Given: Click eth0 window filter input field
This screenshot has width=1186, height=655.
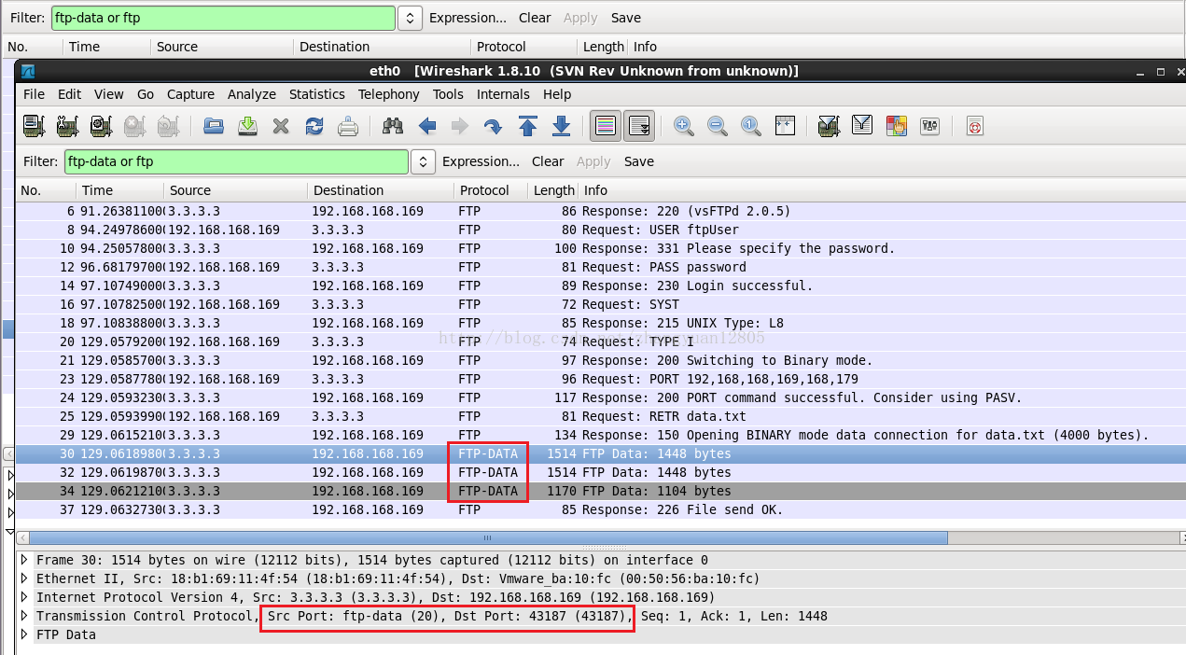Looking at the screenshot, I should 236,161.
